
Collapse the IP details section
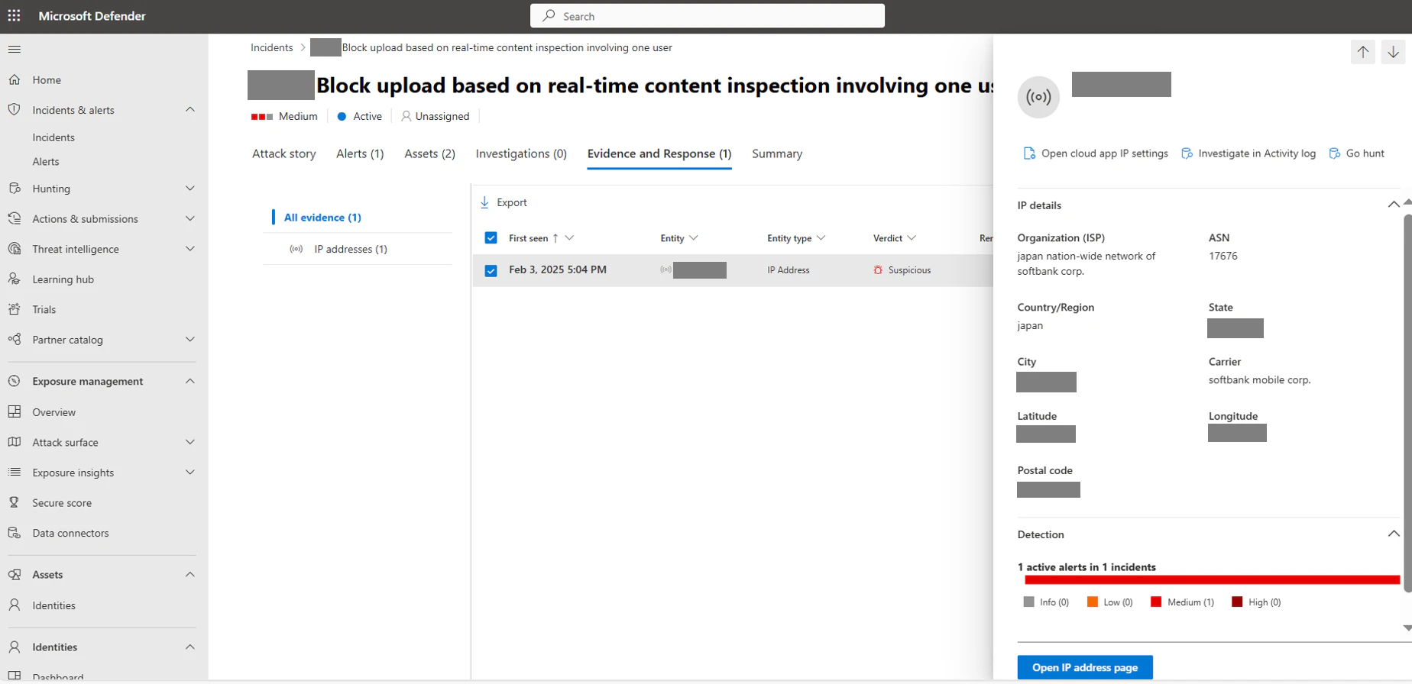1394,205
